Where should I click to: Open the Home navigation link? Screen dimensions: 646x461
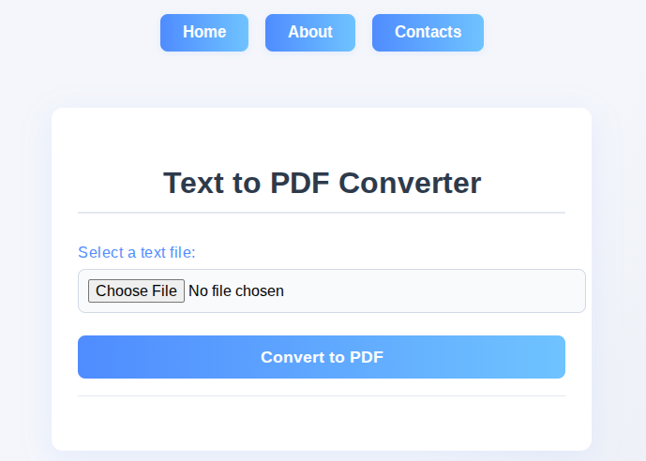coord(204,33)
